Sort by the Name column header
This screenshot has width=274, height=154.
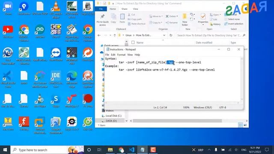tap(140, 43)
